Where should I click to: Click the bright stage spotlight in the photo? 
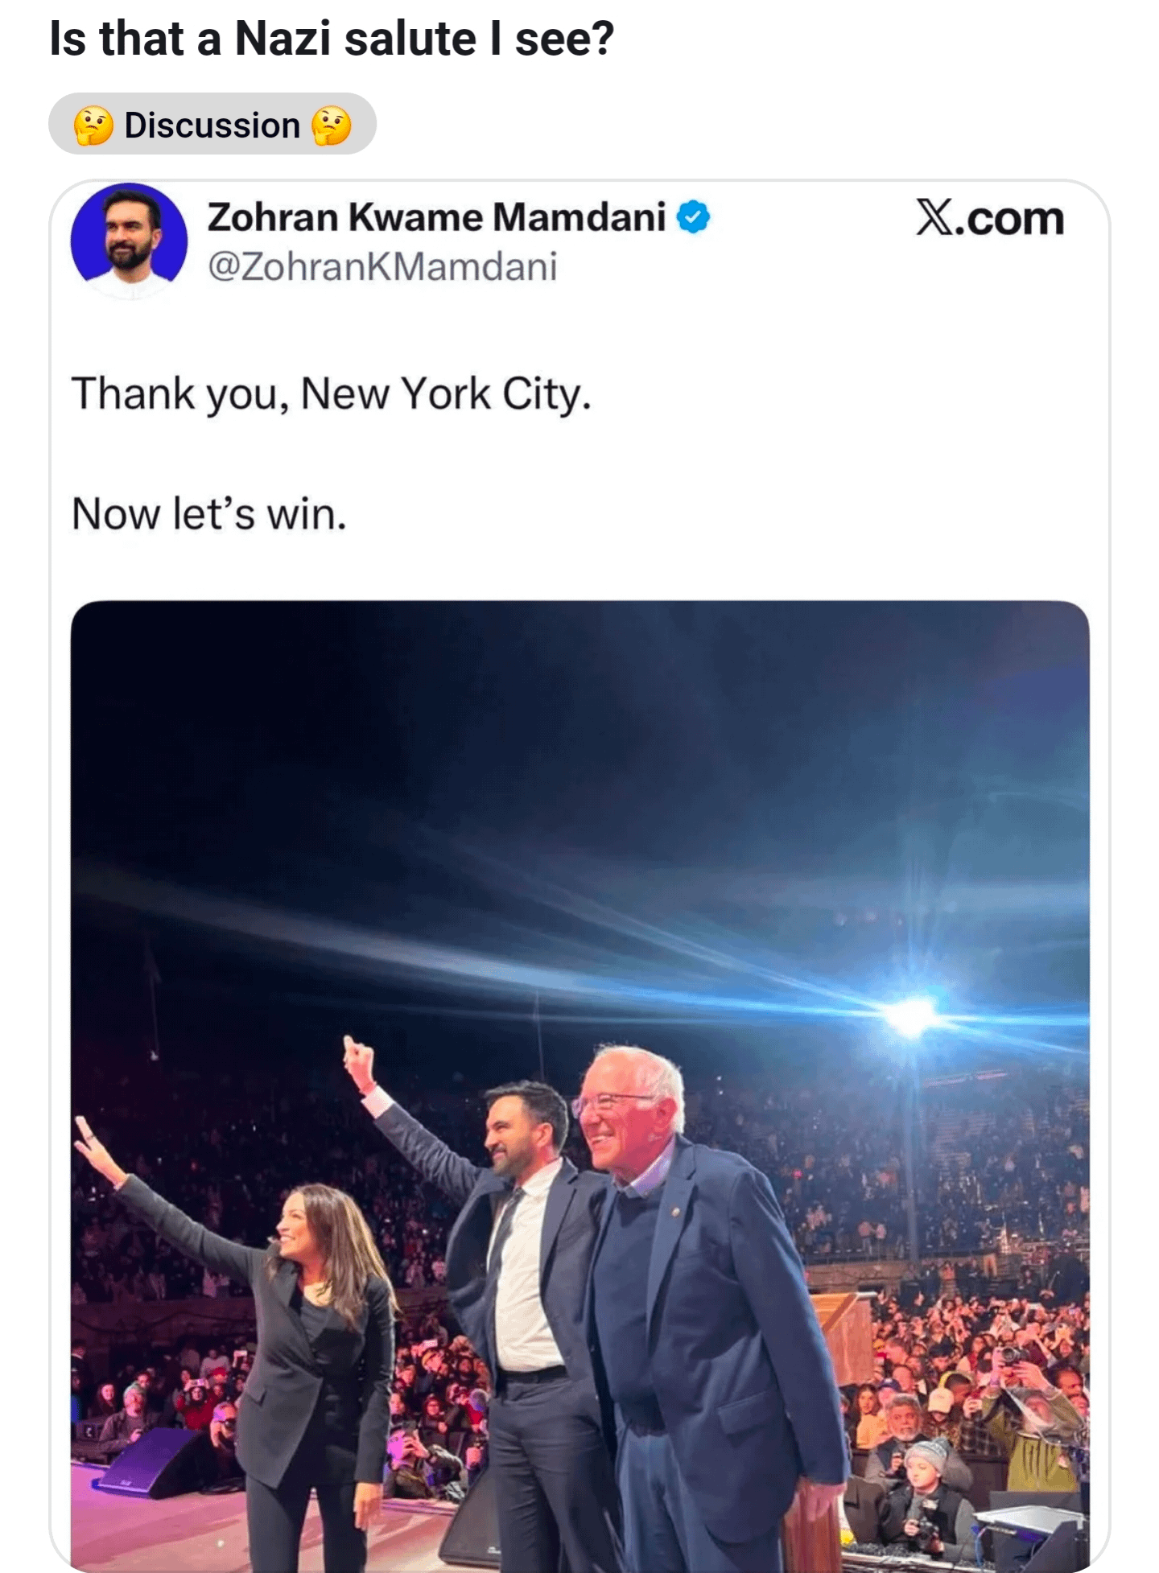[910, 1015]
